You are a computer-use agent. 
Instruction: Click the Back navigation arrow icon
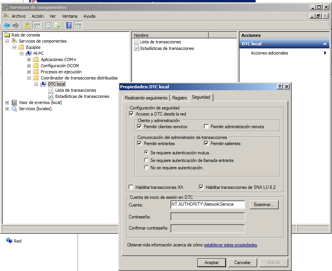click(x=7, y=26)
